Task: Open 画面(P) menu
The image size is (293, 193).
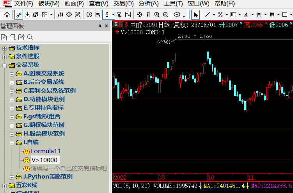Action: tap(74, 4)
